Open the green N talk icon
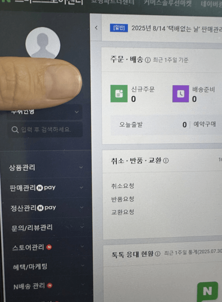 coord(207,291)
